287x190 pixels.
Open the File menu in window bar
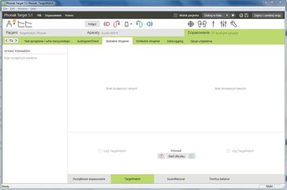click(x=5, y=9)
